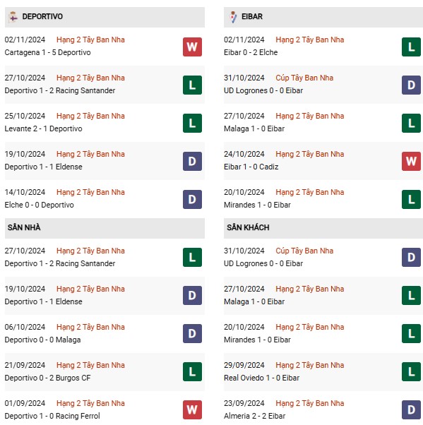Image resolution: width=423 pixels, height=425 pixels.
Task: Click the DEPORTIVO team header
Action: click(105, 17)
